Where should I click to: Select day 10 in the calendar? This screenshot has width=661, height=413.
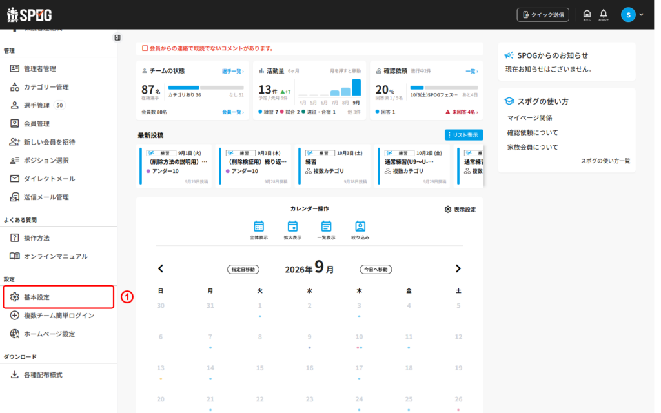pos(359,337)
